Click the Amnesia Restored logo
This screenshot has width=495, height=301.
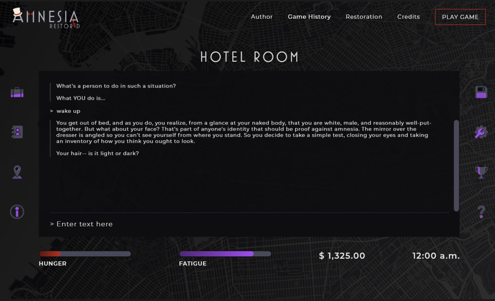[46, 18]
